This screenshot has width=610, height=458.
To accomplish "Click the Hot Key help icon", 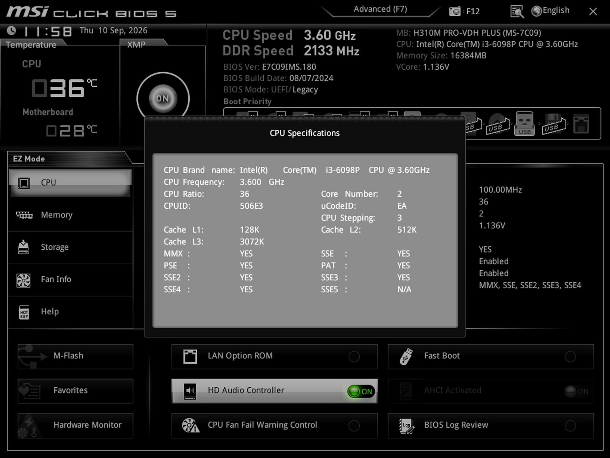I will [24, 312].
